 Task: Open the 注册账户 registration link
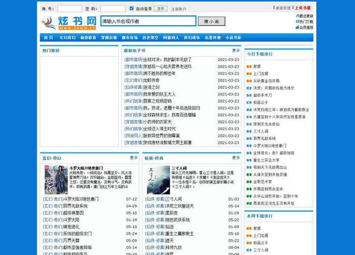(179, 9)
